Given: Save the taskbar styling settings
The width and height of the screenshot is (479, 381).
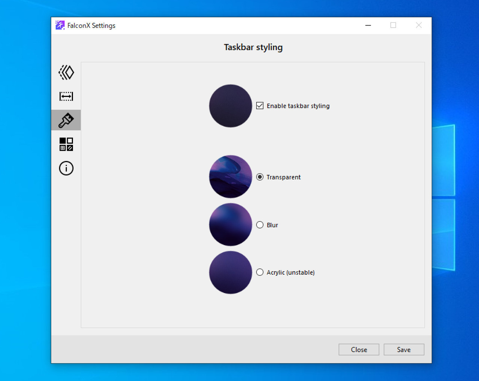Looking at the screenshot, I should coord(404,350).
